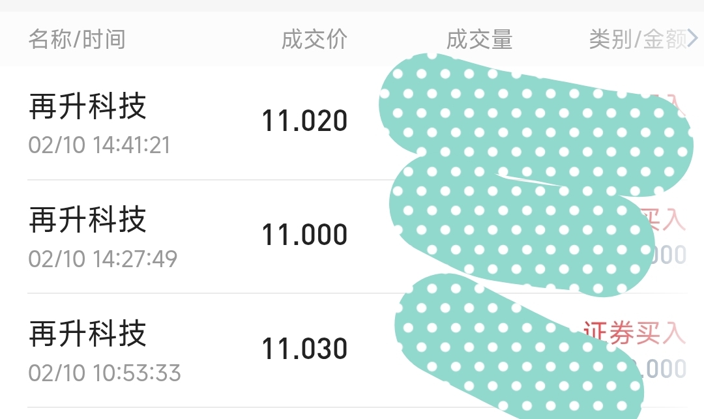The width and height of the screenshot is (704, 419).
Task: Select the 11.000 deal price
Action: tap(304, 234)
